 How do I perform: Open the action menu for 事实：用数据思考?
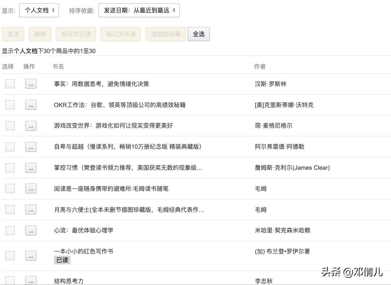click(x=31, y=84)
